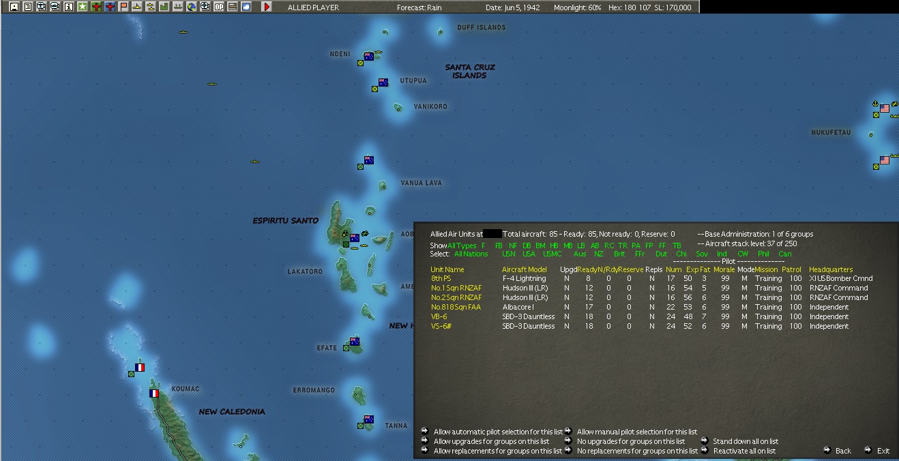Toggle the FB fighter-bomber type filter
The width and height of the screenshot is (899, 461).
499,246
